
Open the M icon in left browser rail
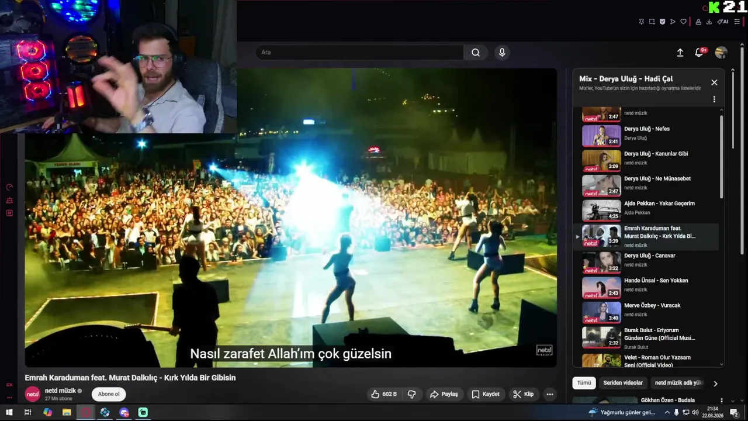pos(9,213)
